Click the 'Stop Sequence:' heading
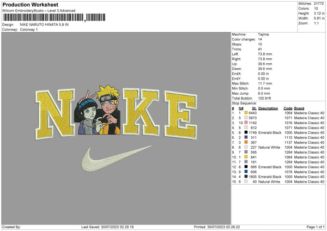 click(244, 104)
